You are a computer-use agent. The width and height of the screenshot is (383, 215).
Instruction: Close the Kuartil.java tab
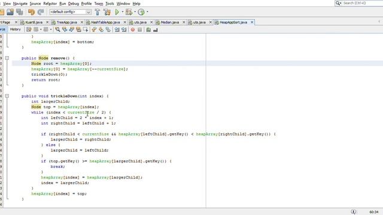pyautogui.click(x=47, y=22)
